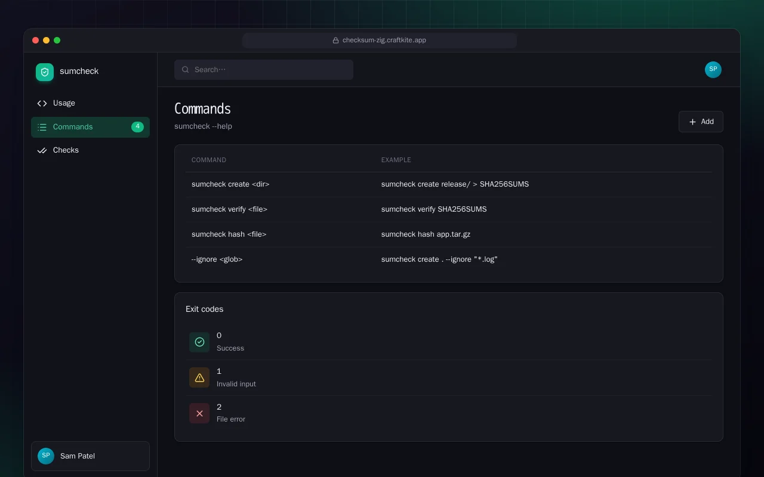Select Commands in the sidebar
Image resolution: width=764 pixels, height=477 pixels.
click(90, 127)
